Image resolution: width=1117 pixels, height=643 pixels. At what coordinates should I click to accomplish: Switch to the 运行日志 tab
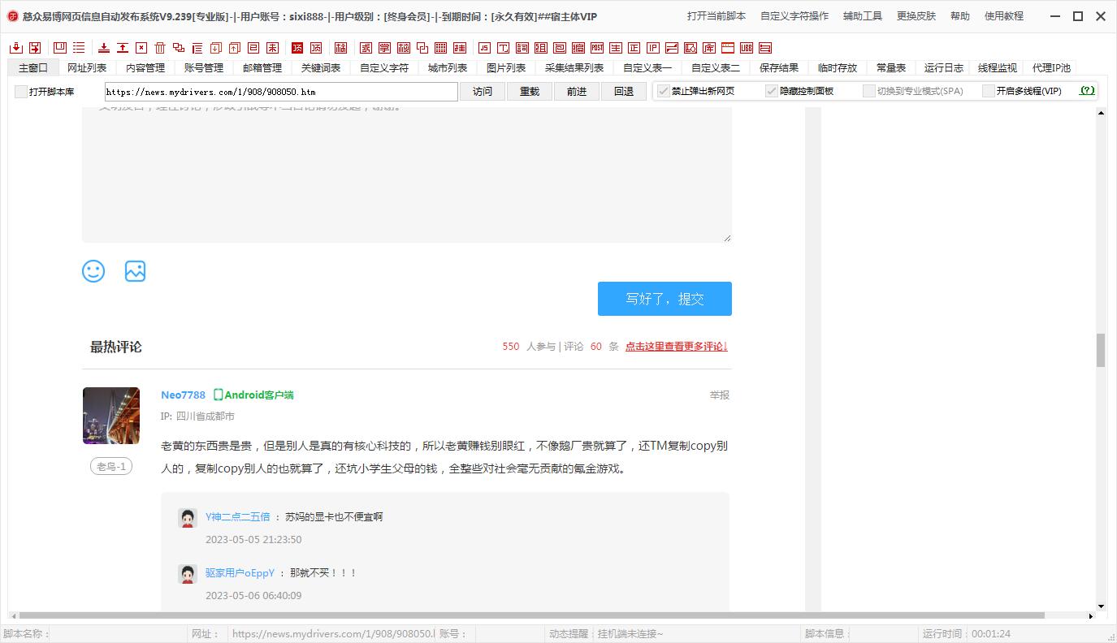pos(944,68)
